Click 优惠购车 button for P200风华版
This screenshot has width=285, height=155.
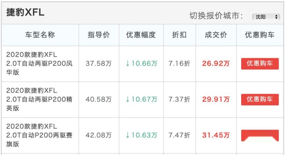(260, 64)
